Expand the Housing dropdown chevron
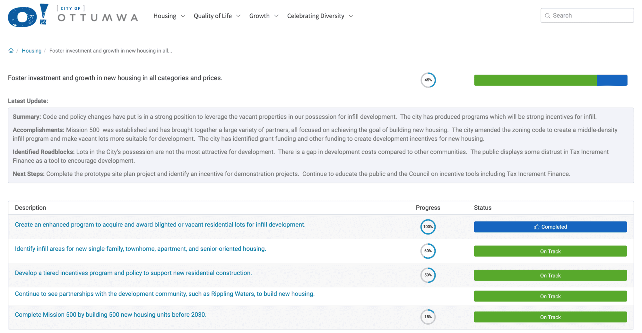 coord(183,16)
